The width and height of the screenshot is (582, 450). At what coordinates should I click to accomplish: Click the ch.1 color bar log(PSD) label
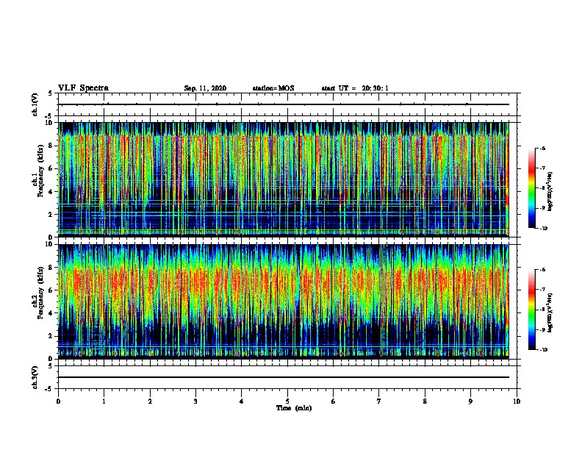pyautogui.click(x=550, y=191)
